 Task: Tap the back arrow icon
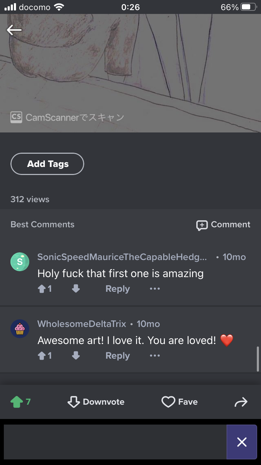[14, 30]
